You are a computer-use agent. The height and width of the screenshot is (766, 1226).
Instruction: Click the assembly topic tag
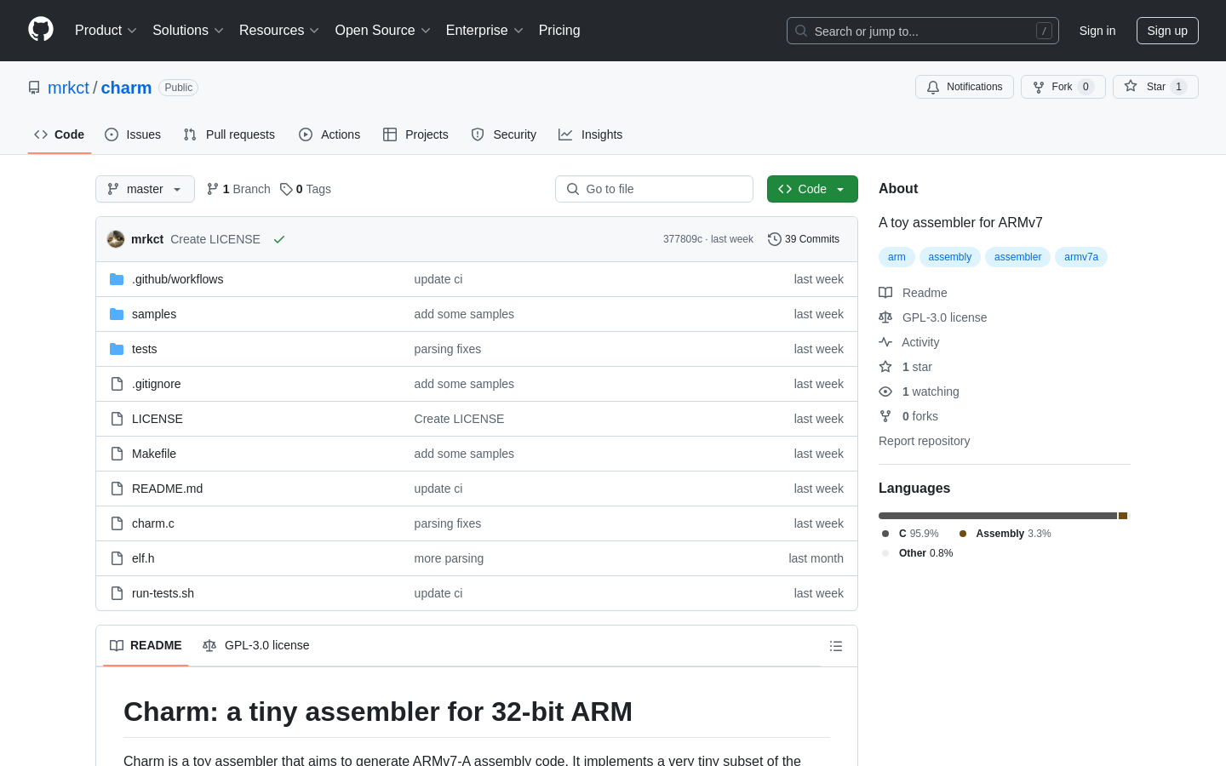click(x=950, y=257)
